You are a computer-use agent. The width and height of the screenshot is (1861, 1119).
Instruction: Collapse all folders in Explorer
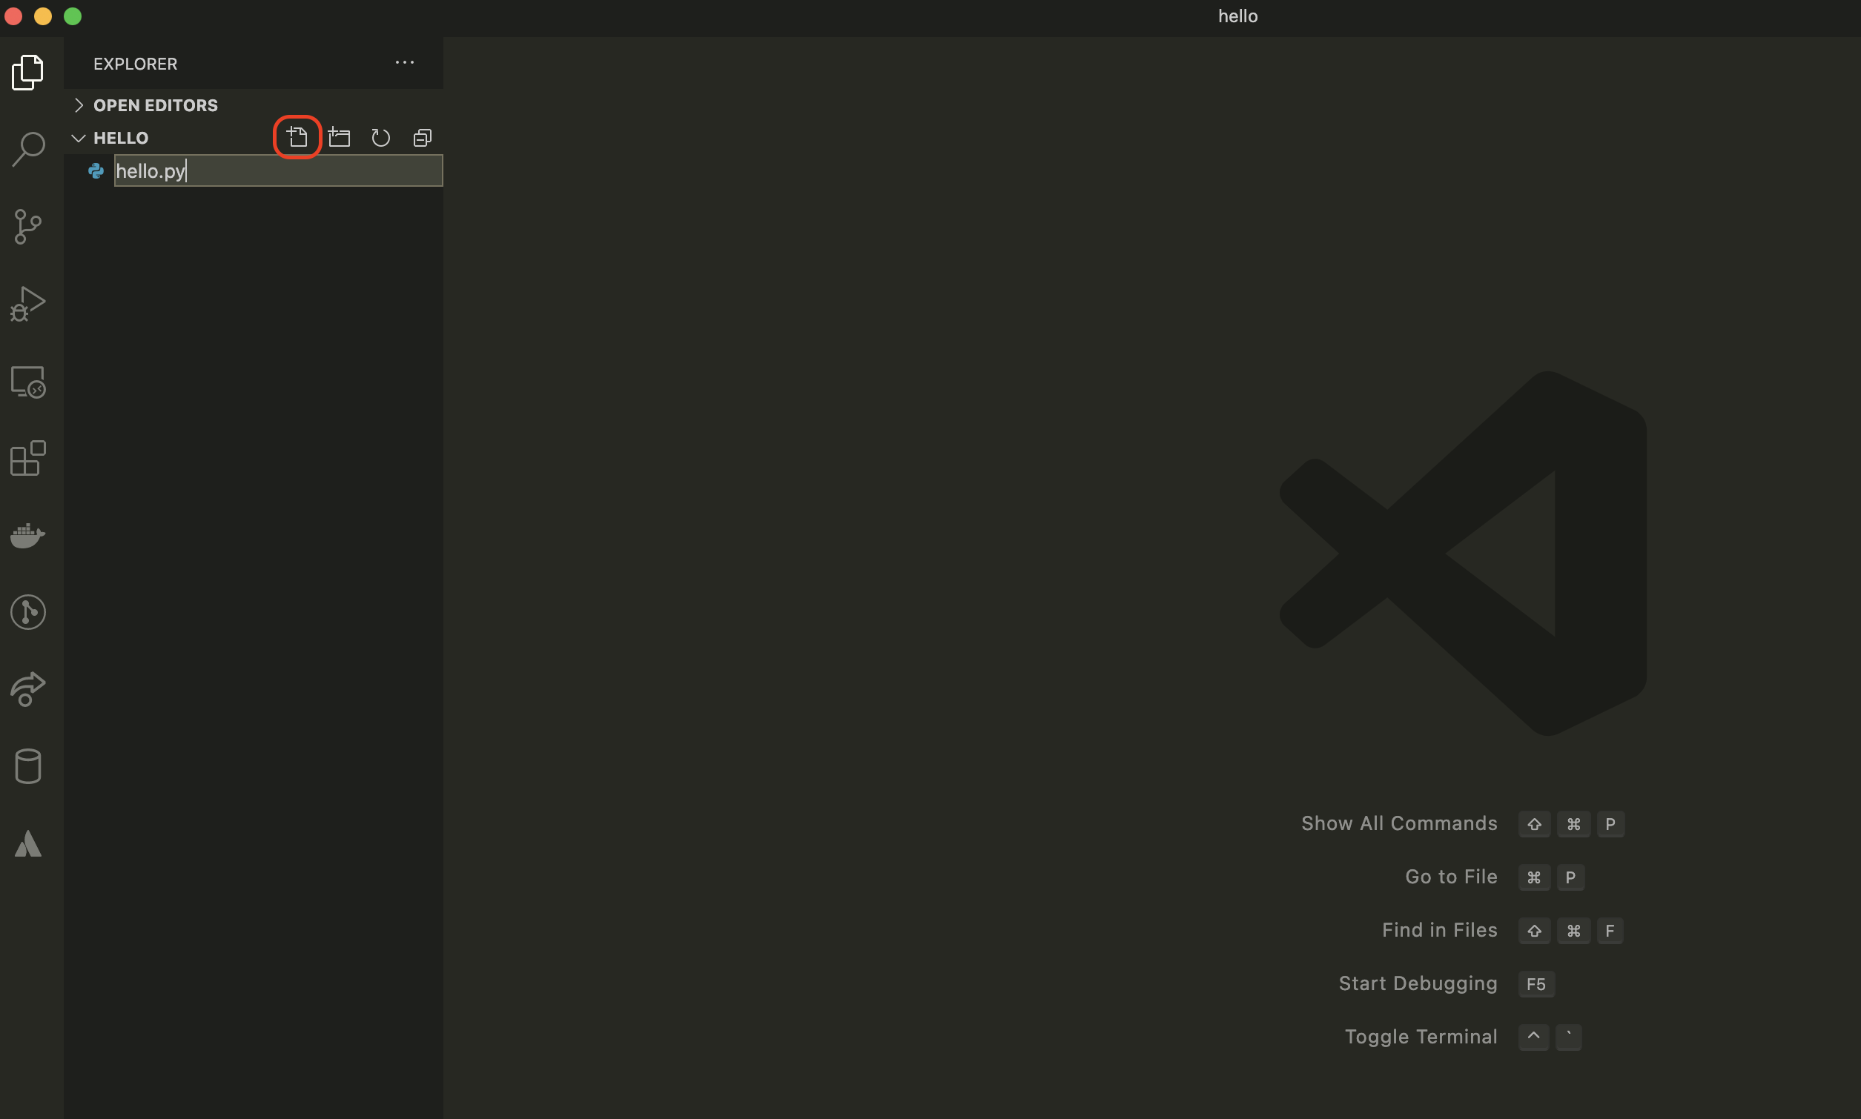pos(423,137)
